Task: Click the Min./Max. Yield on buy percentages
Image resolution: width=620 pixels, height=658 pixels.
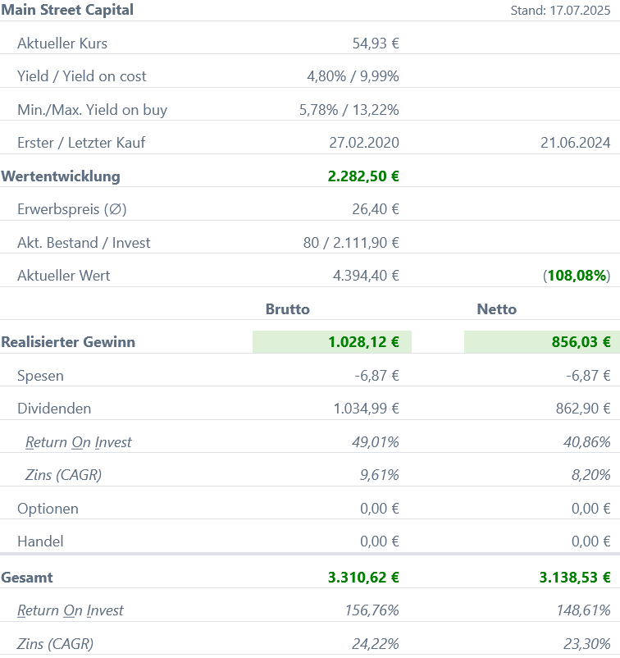Action: click(x=353, y=109)
